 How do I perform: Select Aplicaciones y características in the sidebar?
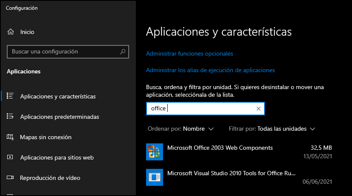[x=58, y=96]
